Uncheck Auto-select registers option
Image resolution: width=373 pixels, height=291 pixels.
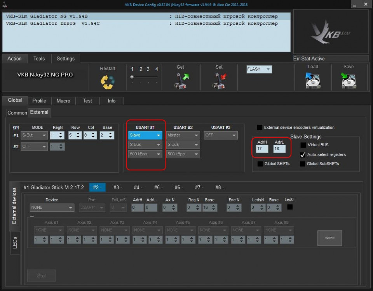303,154
